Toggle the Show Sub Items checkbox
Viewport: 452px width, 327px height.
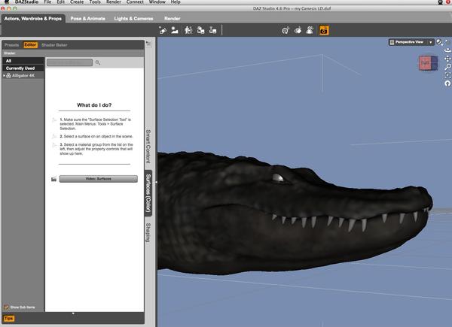(x=6, y=307)
